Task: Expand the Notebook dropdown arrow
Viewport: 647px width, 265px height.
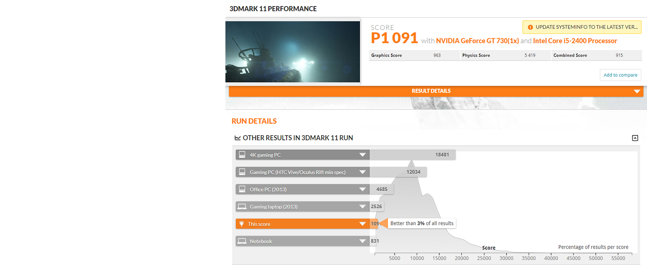Action: (x=363, y=241)
